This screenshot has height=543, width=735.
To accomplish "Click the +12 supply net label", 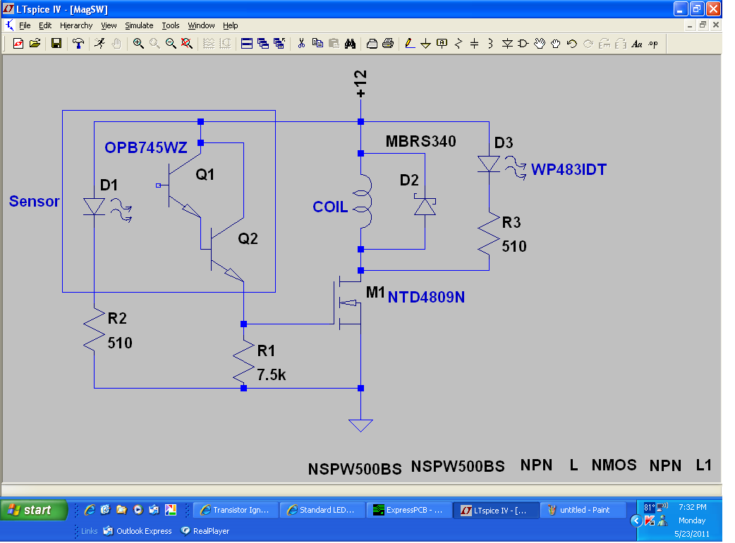I will [x=360, y=85].
